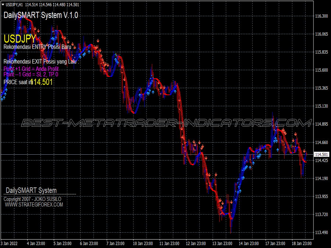Click the Point -1 Grid = SL 2, TP 0 text
Screen dimensions: 331x248
pos(31,74)
